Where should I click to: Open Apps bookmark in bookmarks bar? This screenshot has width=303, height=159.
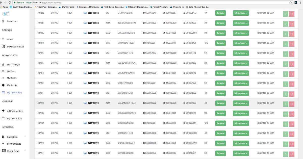[x=4, y=7]
